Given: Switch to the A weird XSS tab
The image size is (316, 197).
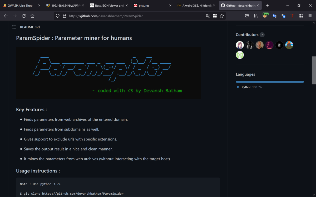Looking at the screenshot, I should click(196, 6).
